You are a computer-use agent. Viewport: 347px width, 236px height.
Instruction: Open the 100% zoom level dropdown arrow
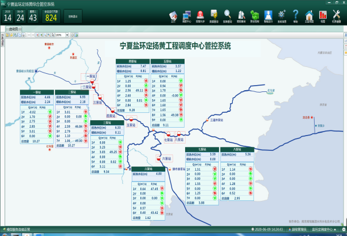pos(67,35)
